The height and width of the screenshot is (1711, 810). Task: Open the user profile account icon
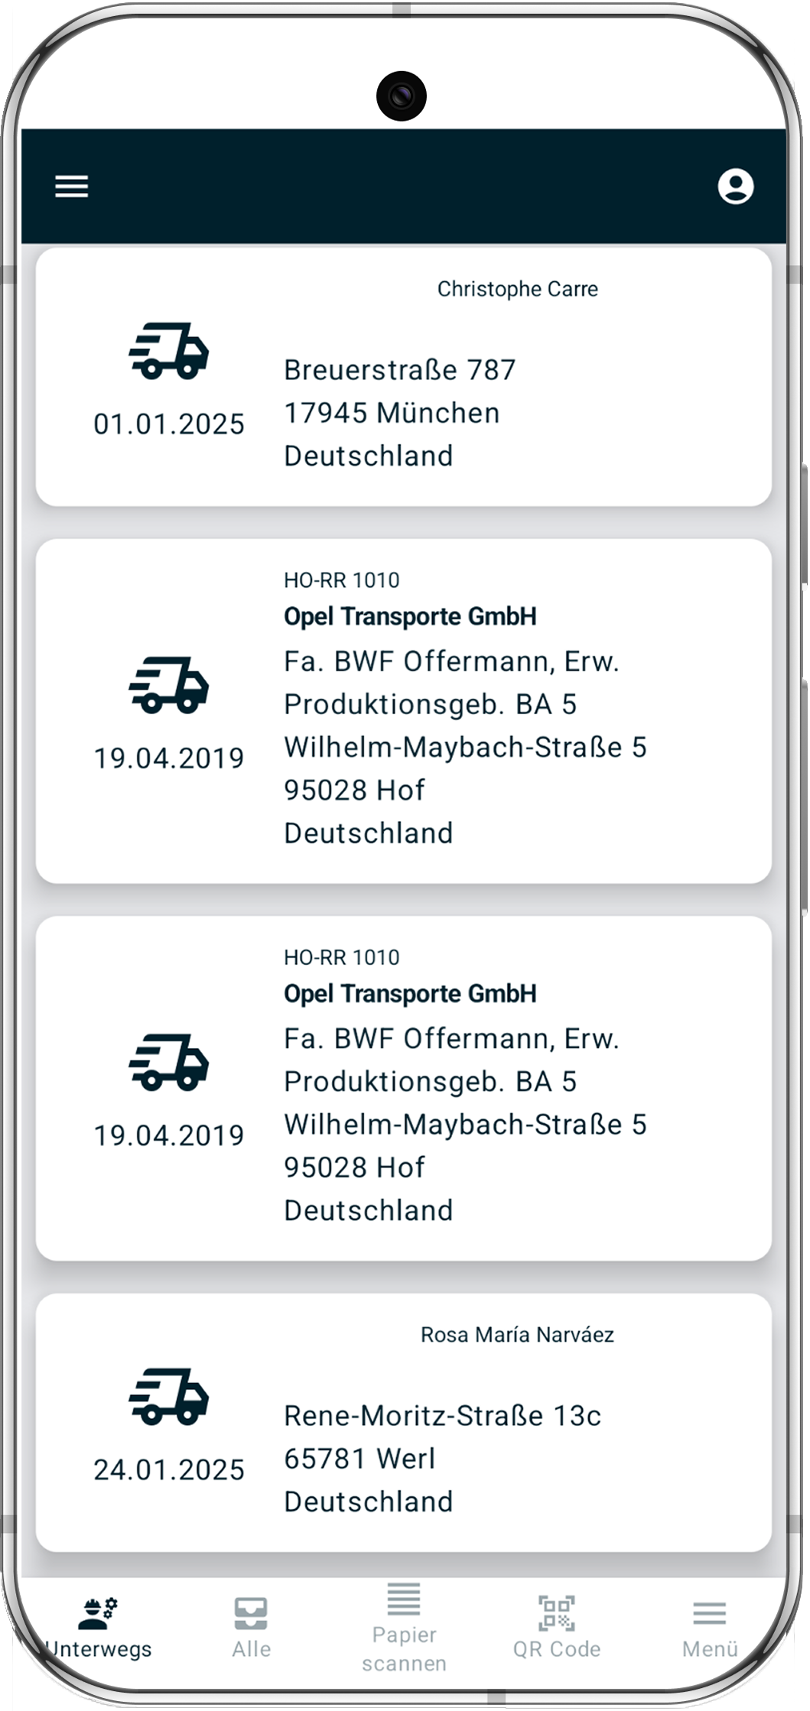[x=735, y=187]
